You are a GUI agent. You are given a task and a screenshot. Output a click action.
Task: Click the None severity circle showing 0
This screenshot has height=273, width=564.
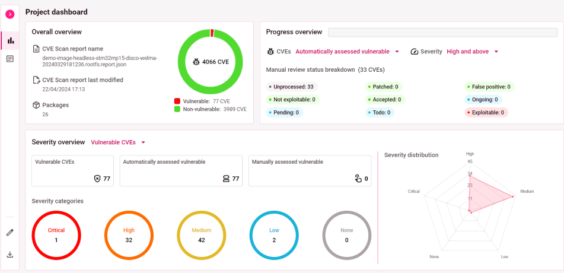point(347,235)
